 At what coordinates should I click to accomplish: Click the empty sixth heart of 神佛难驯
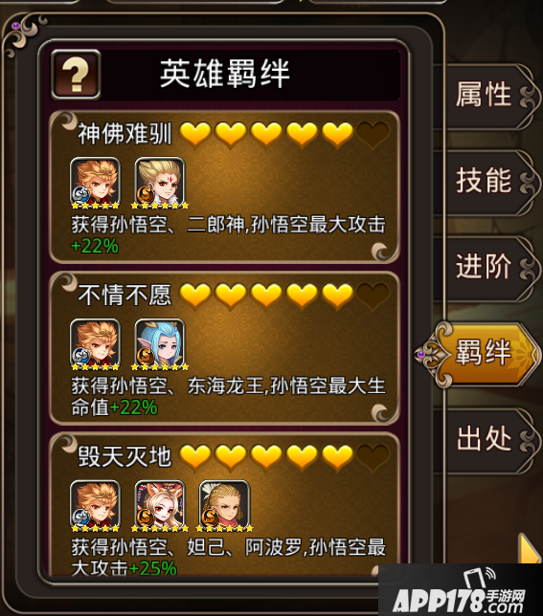coord(373,135)
